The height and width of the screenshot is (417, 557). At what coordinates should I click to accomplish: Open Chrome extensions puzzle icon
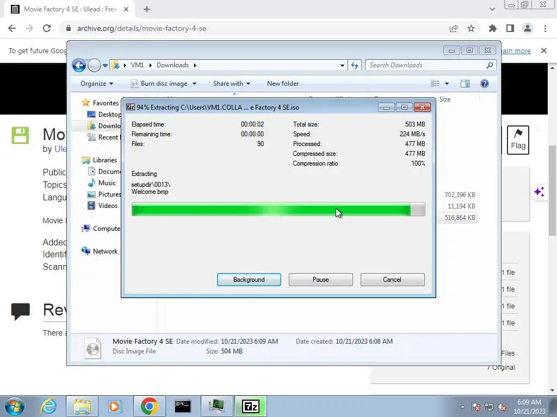coord(493,28)
